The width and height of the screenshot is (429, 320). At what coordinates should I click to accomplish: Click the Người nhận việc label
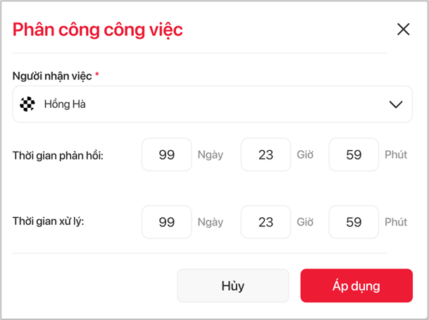52,74
